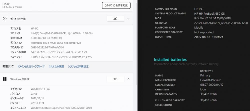
Task: Select the 64-bit system type value
Action: (x=59, y=52)
